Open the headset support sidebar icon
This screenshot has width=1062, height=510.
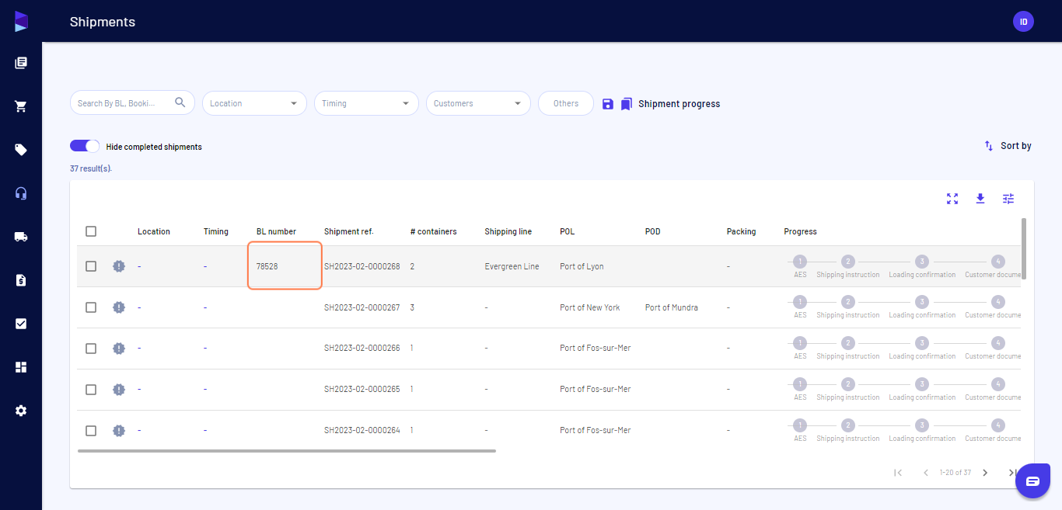coord(21,193)
